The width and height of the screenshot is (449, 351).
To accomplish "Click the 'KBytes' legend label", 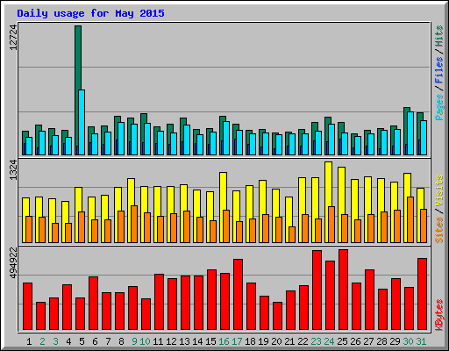I will coord(438,315).
